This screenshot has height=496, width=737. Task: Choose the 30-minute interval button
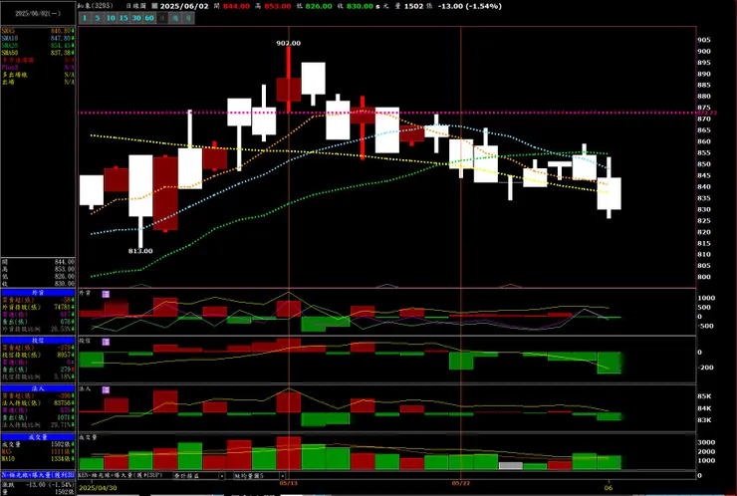(136, 18)
